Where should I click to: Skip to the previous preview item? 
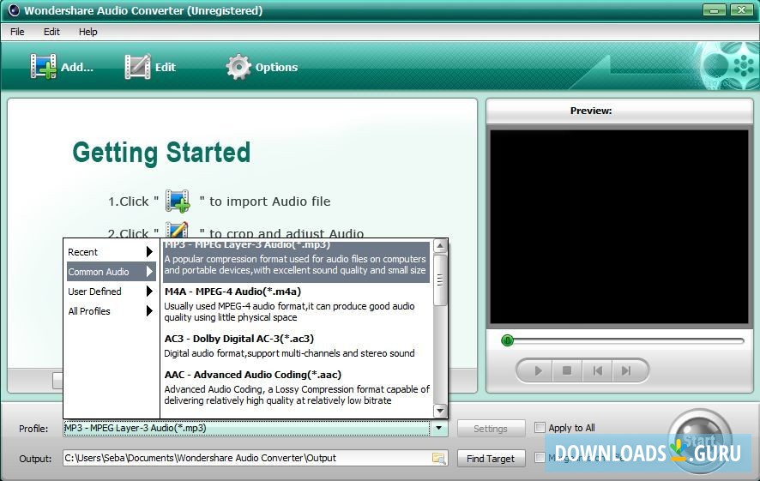coord(597,370)
